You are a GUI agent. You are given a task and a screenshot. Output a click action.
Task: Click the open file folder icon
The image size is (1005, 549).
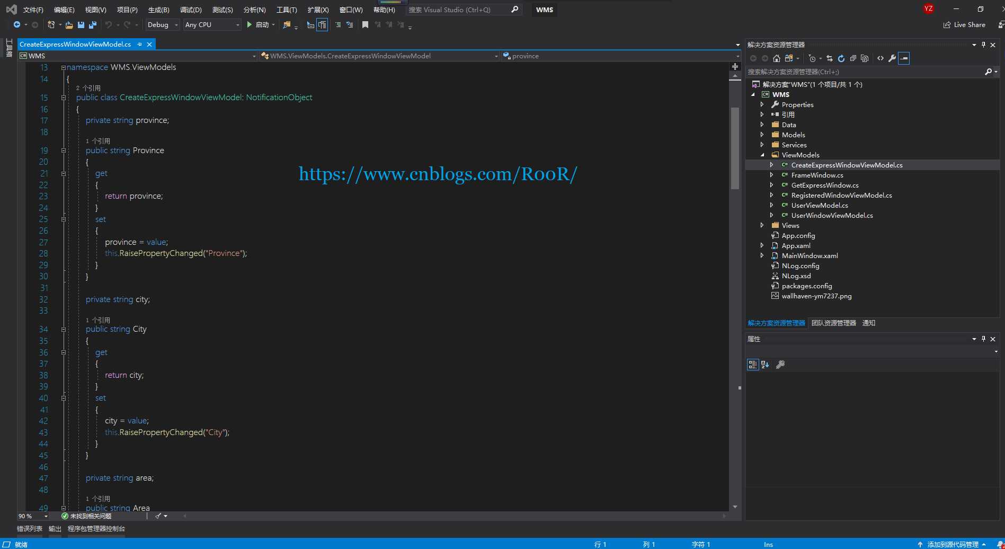69,25
